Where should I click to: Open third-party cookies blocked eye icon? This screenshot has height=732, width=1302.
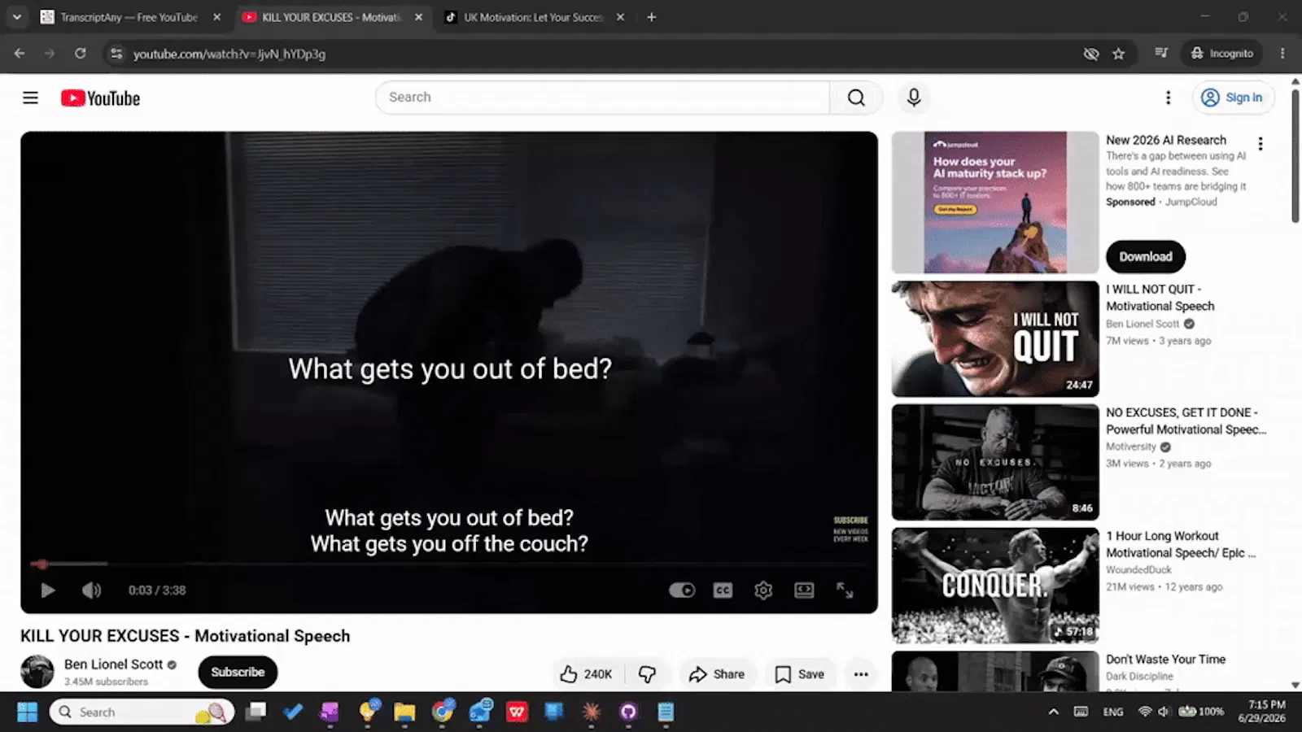pyautogui.click(x=1091, y=54)
